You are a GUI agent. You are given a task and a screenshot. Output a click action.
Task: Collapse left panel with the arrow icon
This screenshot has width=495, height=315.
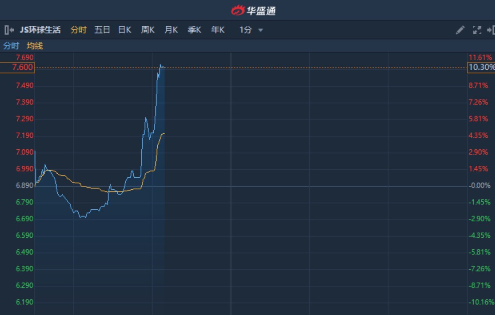click(9, 30)
